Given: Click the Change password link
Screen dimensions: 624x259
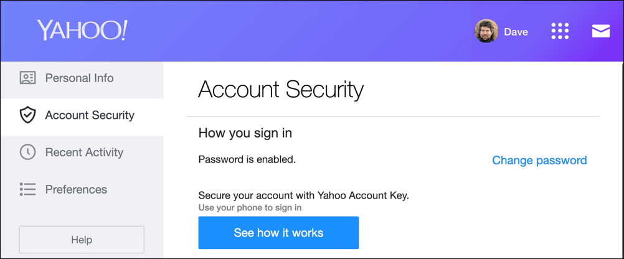Looking at the screenshot, I should (539, 161).
